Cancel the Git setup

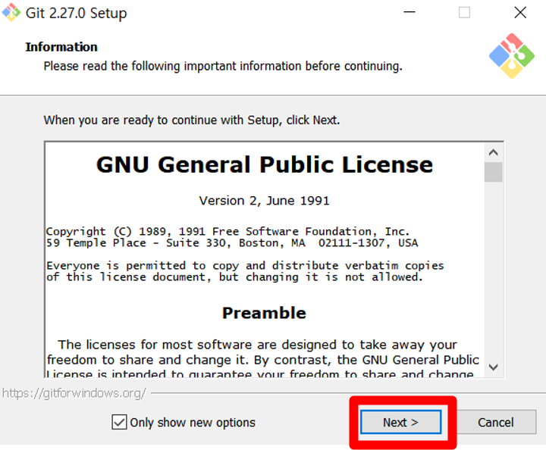coord(495,422)
